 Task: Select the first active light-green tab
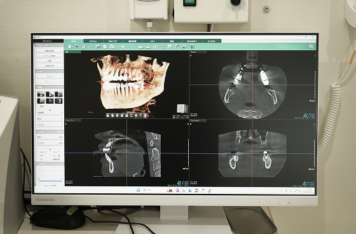74,41
